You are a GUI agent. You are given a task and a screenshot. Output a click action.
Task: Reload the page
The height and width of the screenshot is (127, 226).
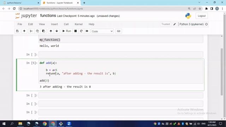tap(14, 8)
